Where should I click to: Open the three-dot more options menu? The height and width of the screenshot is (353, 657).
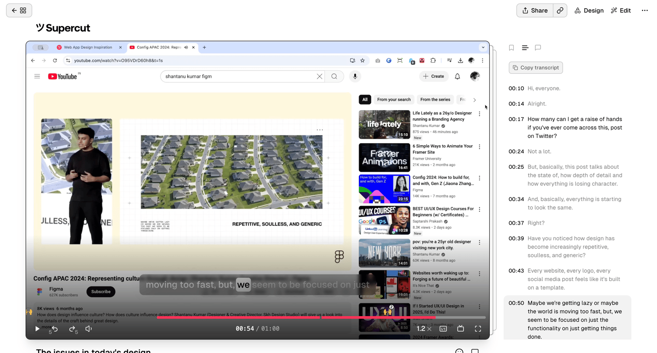pyautogui.click(x=645, y=10)
